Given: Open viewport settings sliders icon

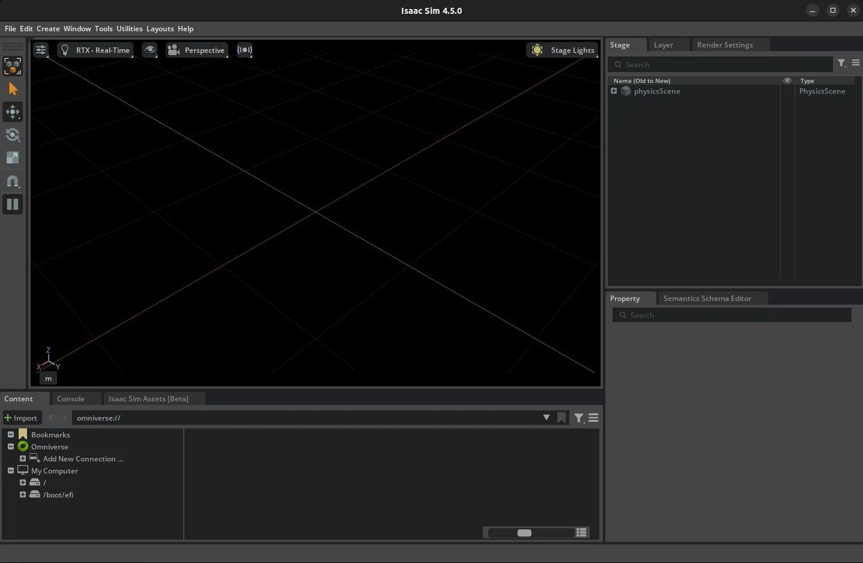Looking at the screenshot, I should click(41, 50).
